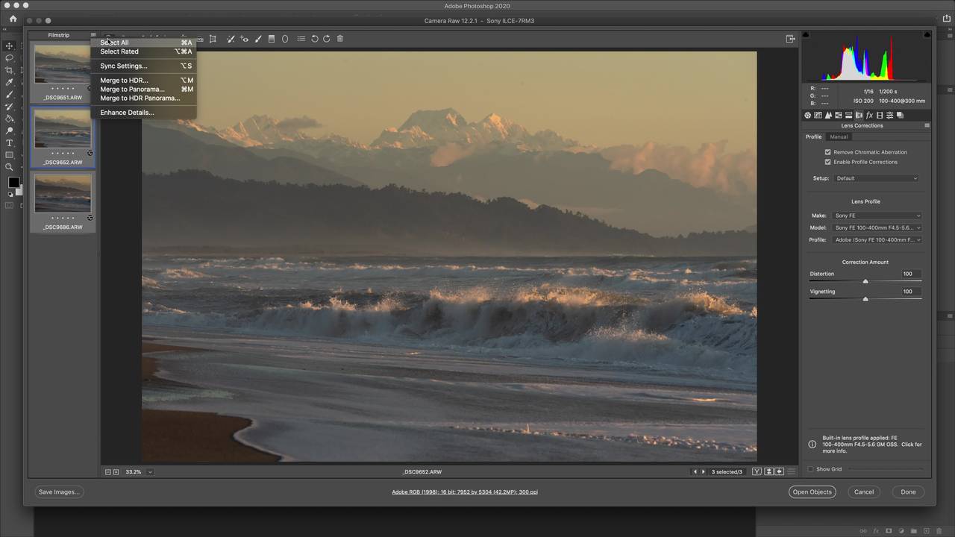The height and width of the screenshot is (537, 955).
Task: Uncheck Remove Chromatic Aberration
Action: pyautogui.click(x=827, y=152)
